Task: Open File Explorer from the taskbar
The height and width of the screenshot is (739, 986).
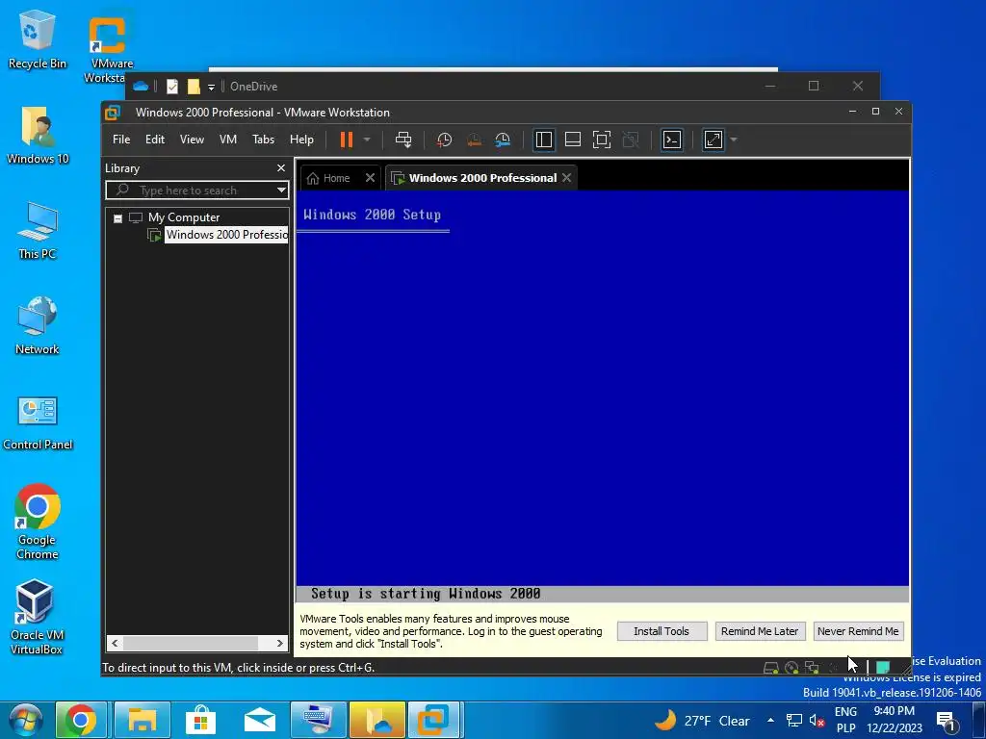Action: point(143,720)
